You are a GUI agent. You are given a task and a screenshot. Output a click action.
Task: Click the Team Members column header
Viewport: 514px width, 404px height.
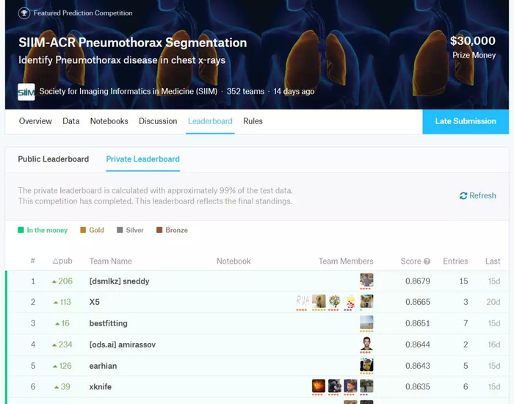click(x=346, y=261)
